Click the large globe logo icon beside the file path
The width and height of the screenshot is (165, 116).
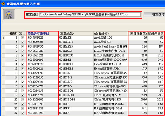click(x=9, y=14)
